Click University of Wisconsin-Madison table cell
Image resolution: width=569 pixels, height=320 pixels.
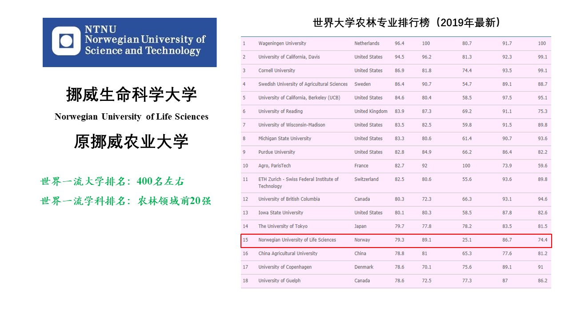[292, 125]
